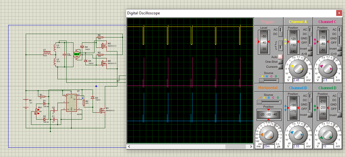Click the Channel A Position wheel

coord(293,42)
